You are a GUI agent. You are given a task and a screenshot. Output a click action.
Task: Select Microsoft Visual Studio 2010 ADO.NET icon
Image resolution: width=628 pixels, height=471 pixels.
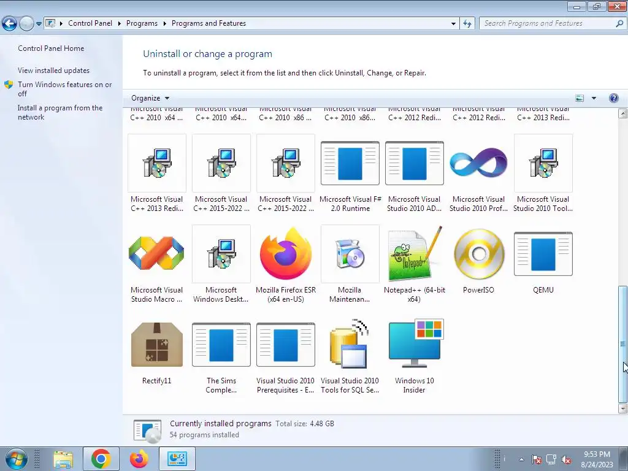[x=415, y=163]
